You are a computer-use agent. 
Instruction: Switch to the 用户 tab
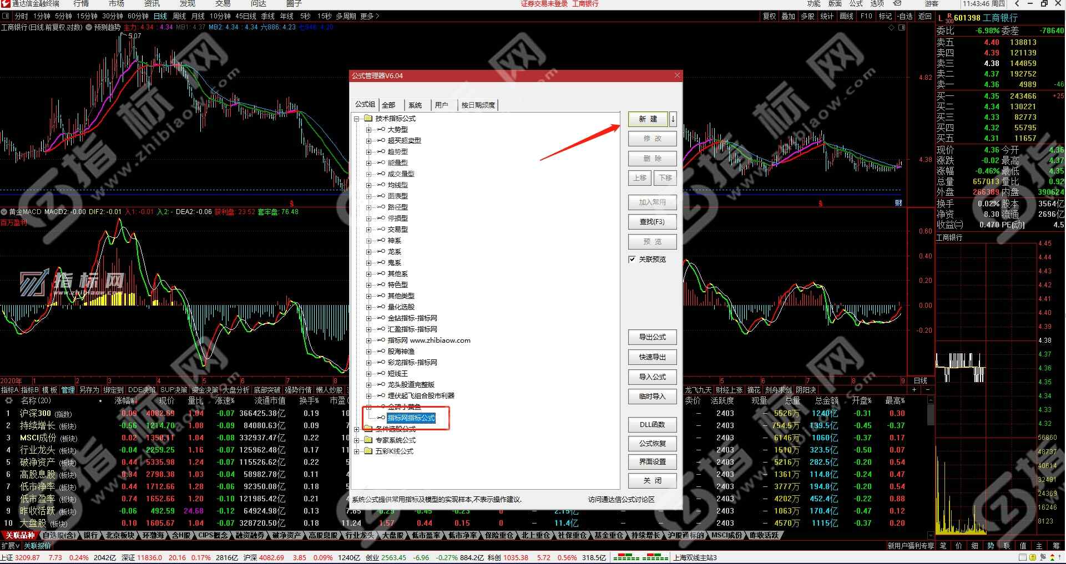[441, 105]
